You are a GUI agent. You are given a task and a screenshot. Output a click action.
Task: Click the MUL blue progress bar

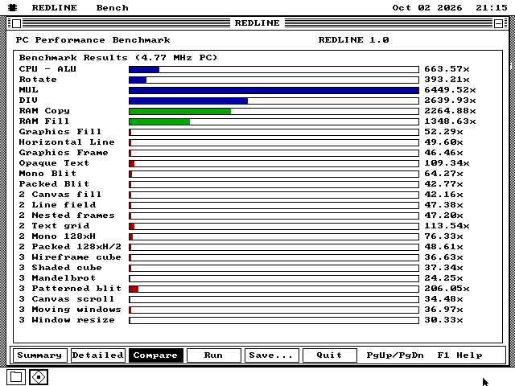(274, 90)
